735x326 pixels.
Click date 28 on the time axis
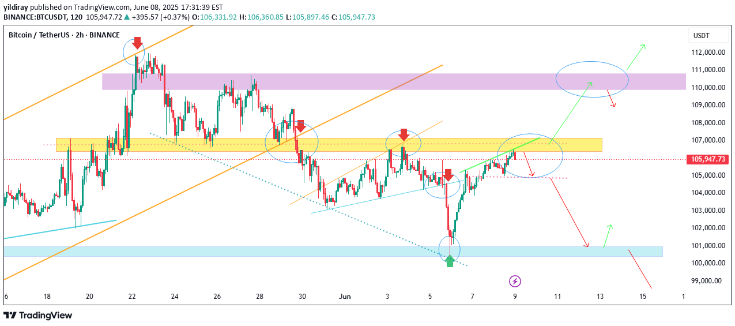click(x=260, y=296)
